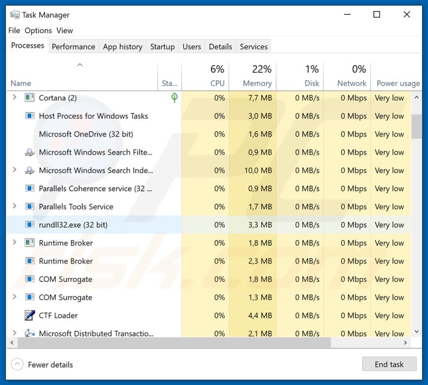The width and height of the screenshot is (428, 385).
Task: Click the Microsoft Windows Search Indexer icon
Action: pos(29,170)
